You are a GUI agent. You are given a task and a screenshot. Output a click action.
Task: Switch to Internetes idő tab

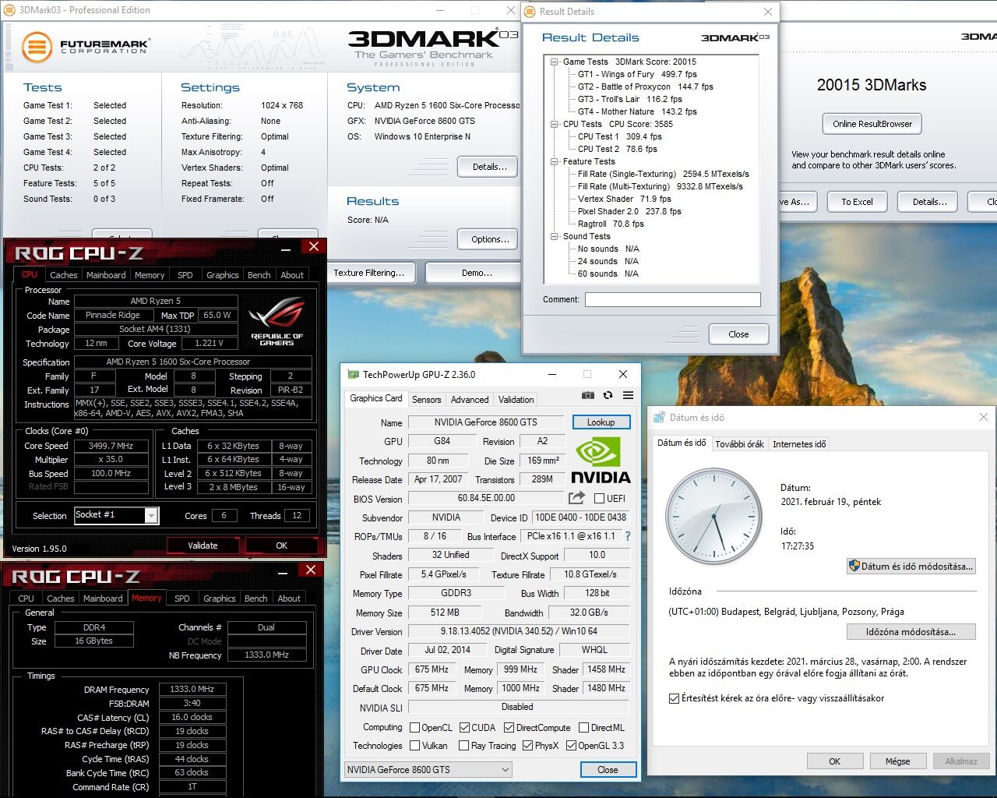[x=799, y=443]
